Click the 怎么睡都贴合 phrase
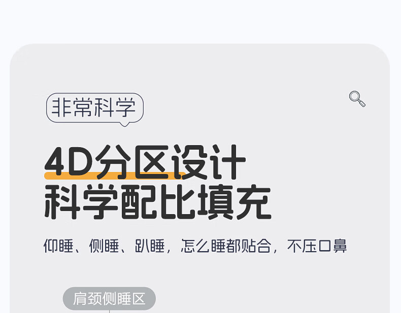 (226, 246)
